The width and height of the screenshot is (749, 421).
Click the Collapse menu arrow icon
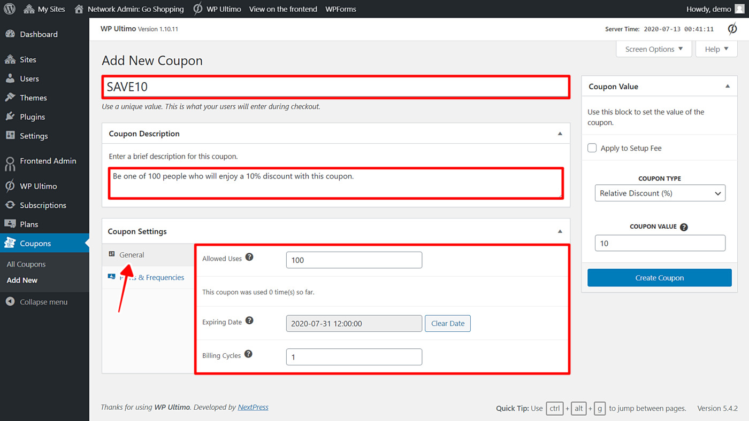(x=10, y=302)
